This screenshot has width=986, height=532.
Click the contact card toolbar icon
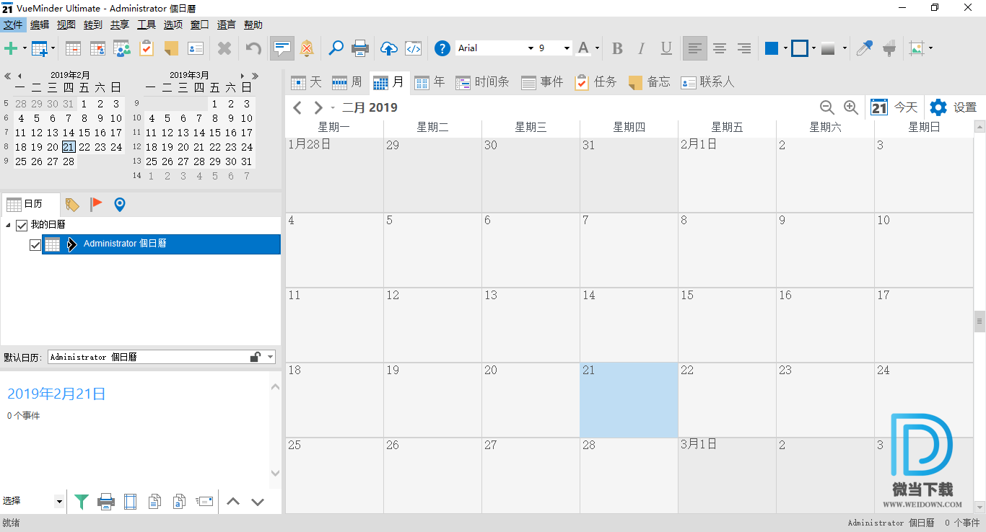[x=196, y=48]
